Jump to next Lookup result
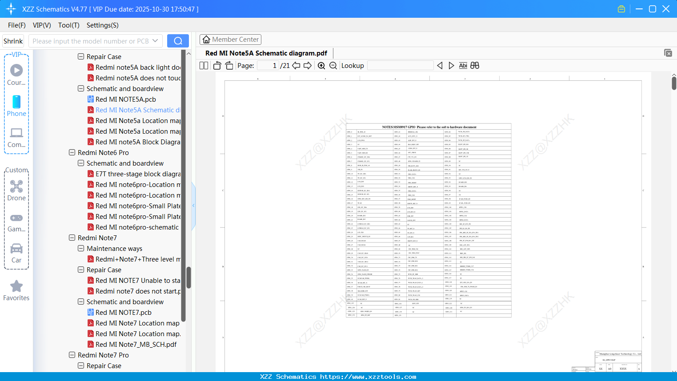Screen dimensions: 677x381 (451, 66)
